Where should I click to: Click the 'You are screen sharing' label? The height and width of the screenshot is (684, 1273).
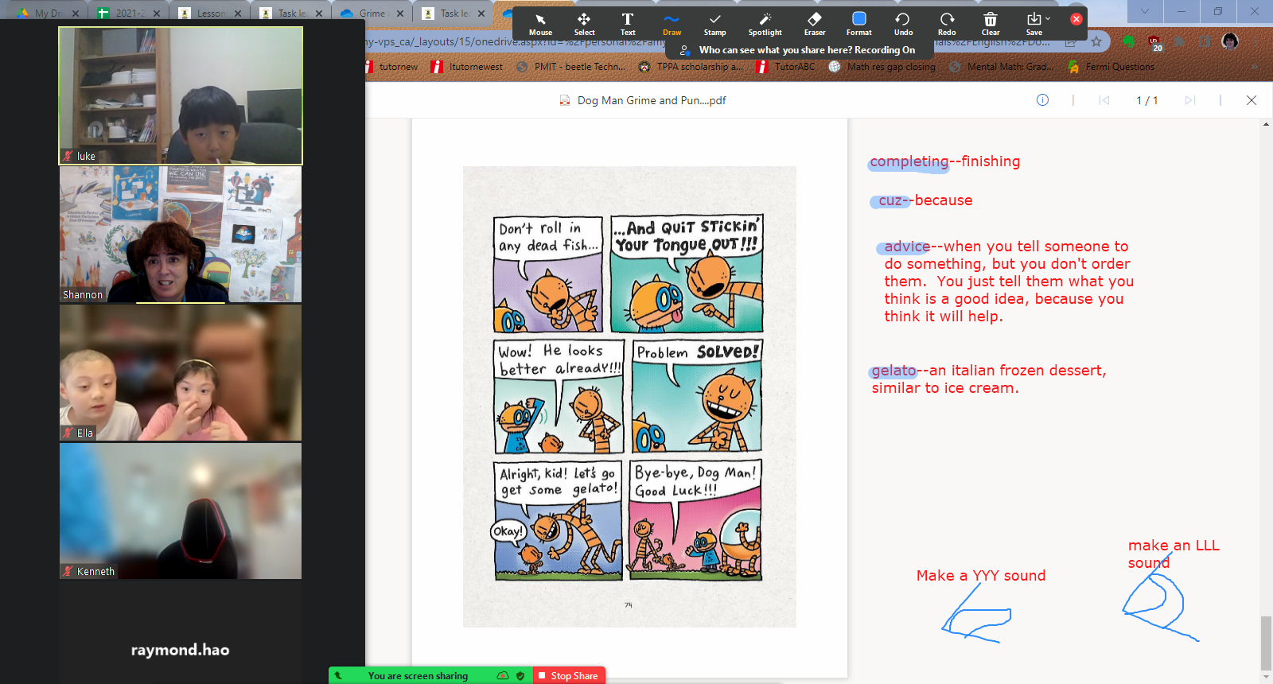coord(418,675)
